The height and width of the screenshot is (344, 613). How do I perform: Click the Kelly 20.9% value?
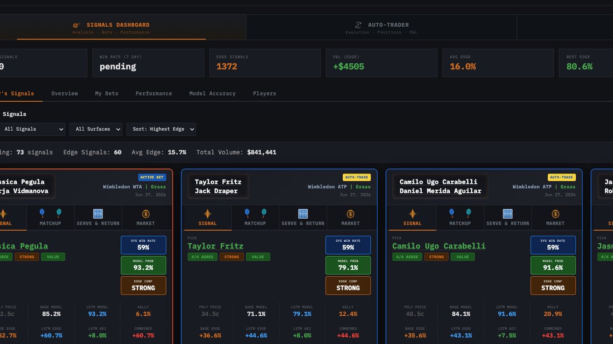(553, 314)
